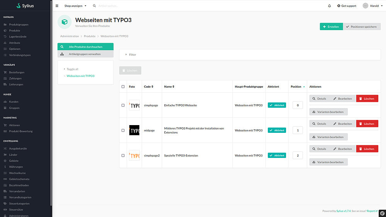Click the position field with value 2

tap(298, 156)
